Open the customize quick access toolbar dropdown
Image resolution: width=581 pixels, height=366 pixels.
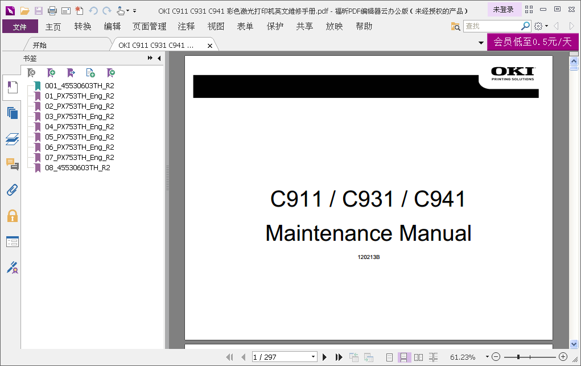(x=134, y=11)
